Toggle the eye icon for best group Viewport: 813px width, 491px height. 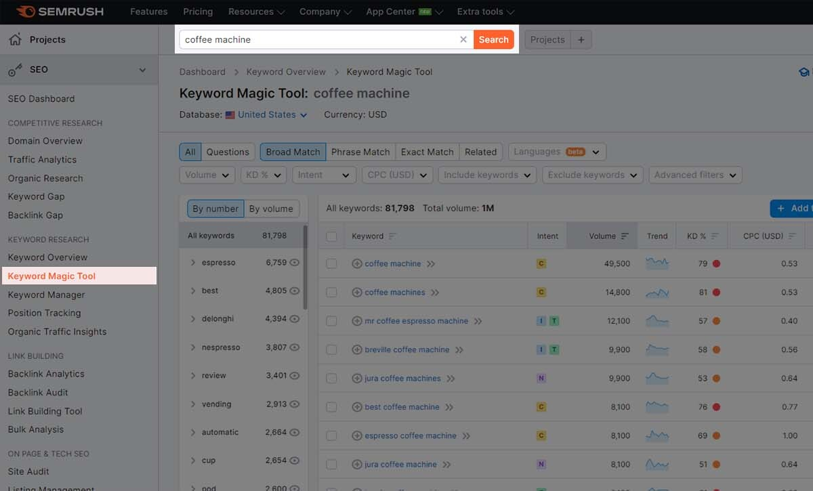(294, 291)
